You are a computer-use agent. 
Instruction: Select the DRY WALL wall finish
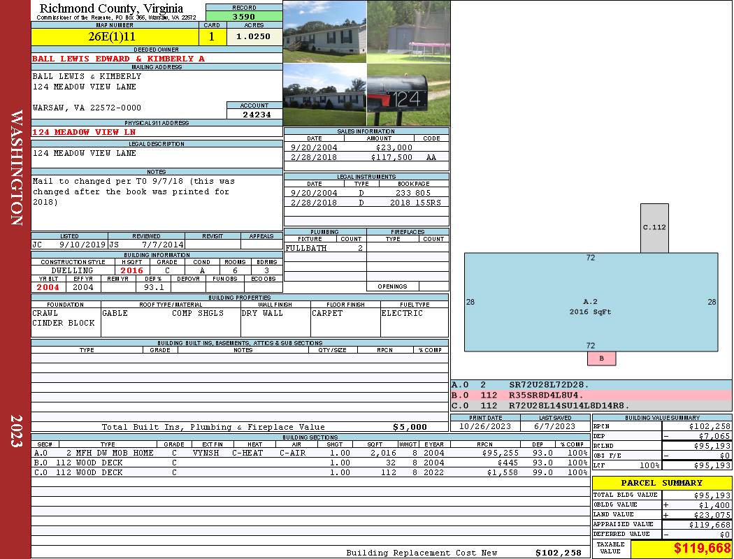point(262,313)
